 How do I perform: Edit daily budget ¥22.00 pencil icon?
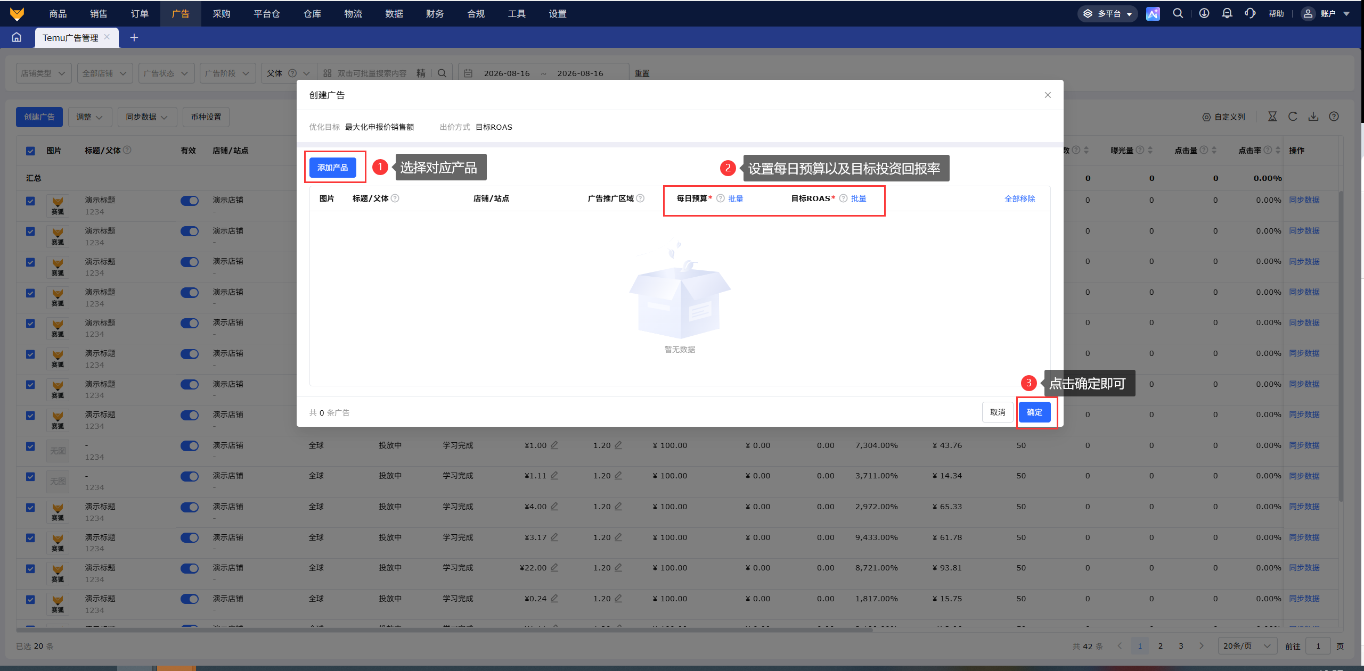coord(554,568)
